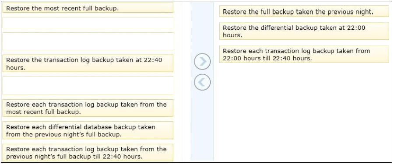
Task: Select 'Restore each transaction log backup from most recent full backup'
Action: click(x=88, y=108)
